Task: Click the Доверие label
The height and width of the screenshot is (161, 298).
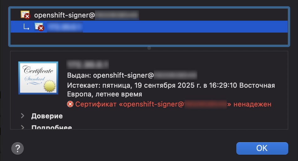Action: [x=47, y=116]
